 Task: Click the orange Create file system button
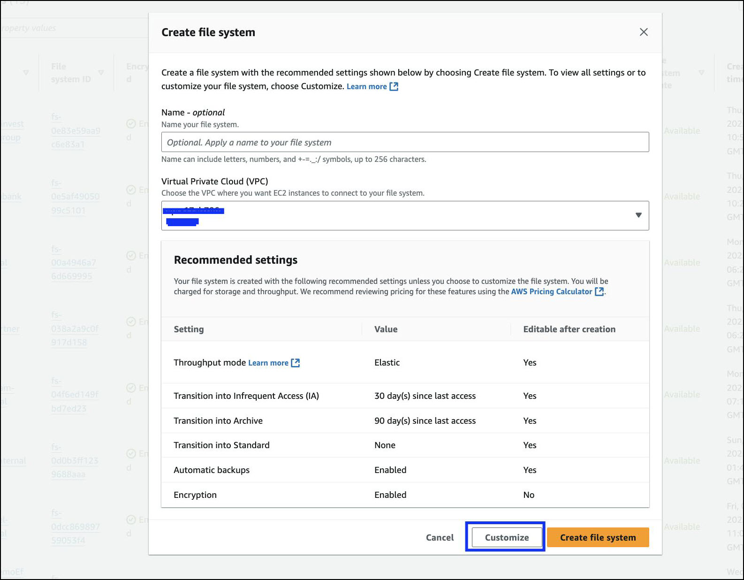(x=598, y=537)
